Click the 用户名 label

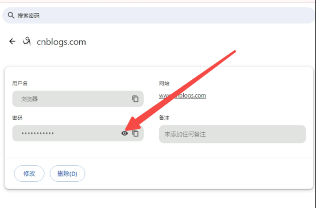[x=20, y=83]
